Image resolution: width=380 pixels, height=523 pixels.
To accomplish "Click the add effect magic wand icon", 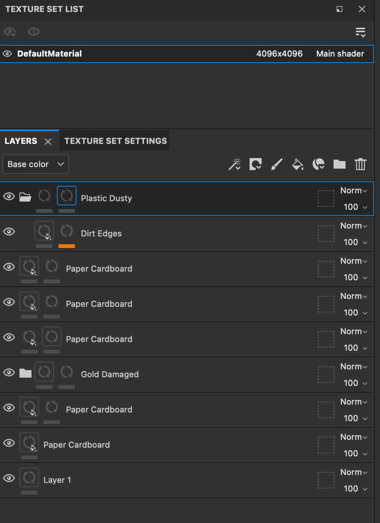I will (x=235, y=164).
